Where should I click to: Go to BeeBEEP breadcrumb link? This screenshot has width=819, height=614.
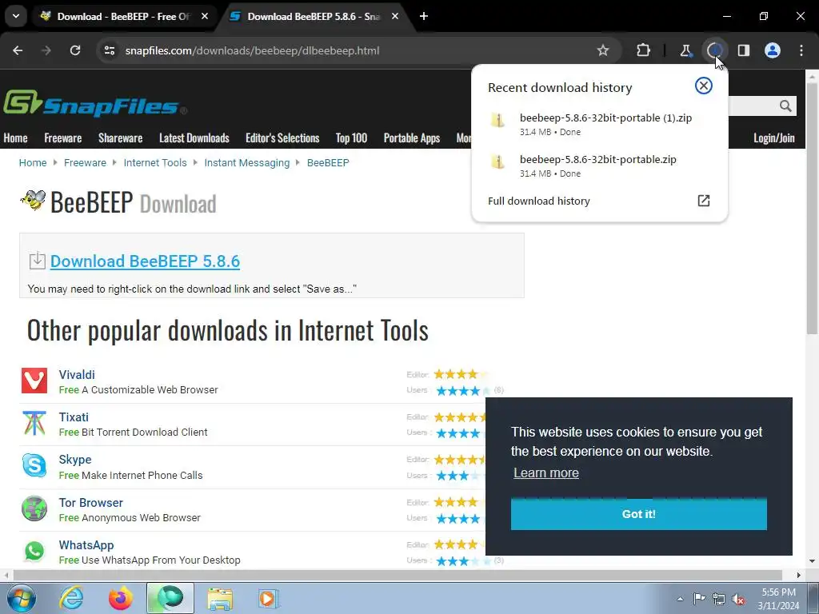coord(328,163)
